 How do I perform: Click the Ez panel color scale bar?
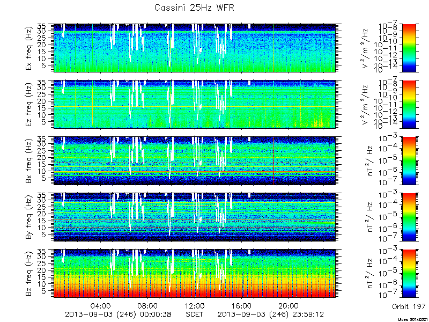click(409, 104)
